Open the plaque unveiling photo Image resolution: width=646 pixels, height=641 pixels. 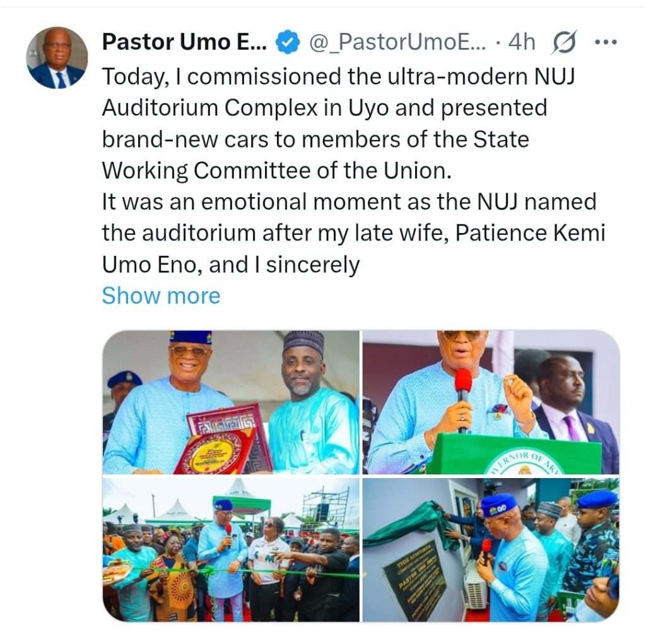pyautogui.click(x=491, y=549)
